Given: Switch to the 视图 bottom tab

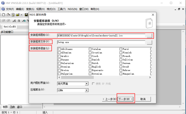Looking at the screenshot, I should coord(5,107).
